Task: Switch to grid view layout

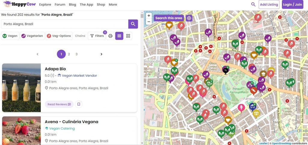Action: 128,36
